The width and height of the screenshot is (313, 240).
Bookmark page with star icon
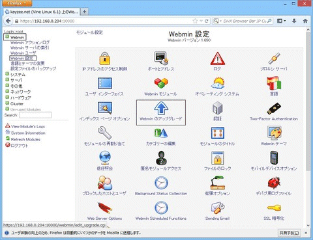coord(195,21)
